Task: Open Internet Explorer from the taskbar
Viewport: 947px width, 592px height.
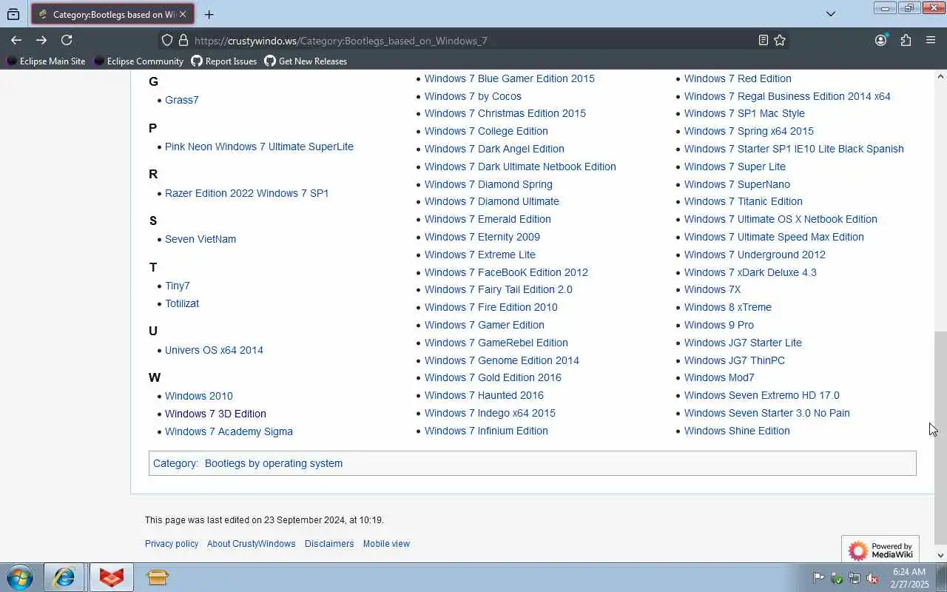Action: 64,577
